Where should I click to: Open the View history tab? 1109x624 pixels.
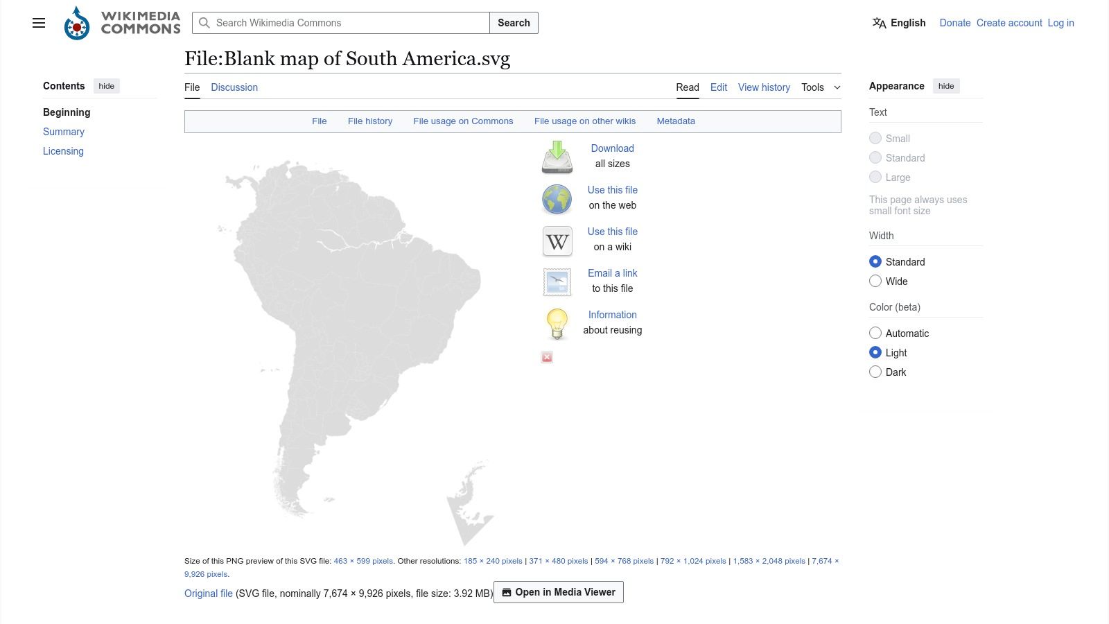click(x=764, y=87)
